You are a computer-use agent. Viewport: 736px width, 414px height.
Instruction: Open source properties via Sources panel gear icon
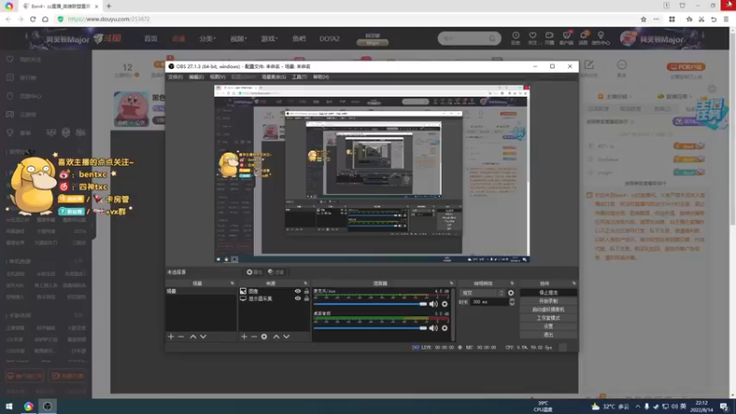tap(264, 337)
